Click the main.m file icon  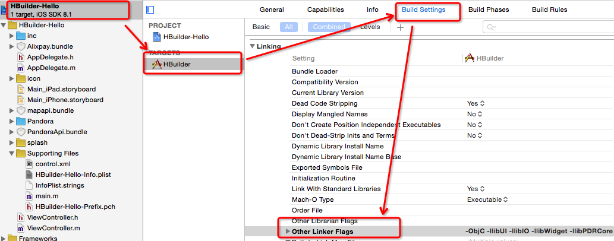29,196
